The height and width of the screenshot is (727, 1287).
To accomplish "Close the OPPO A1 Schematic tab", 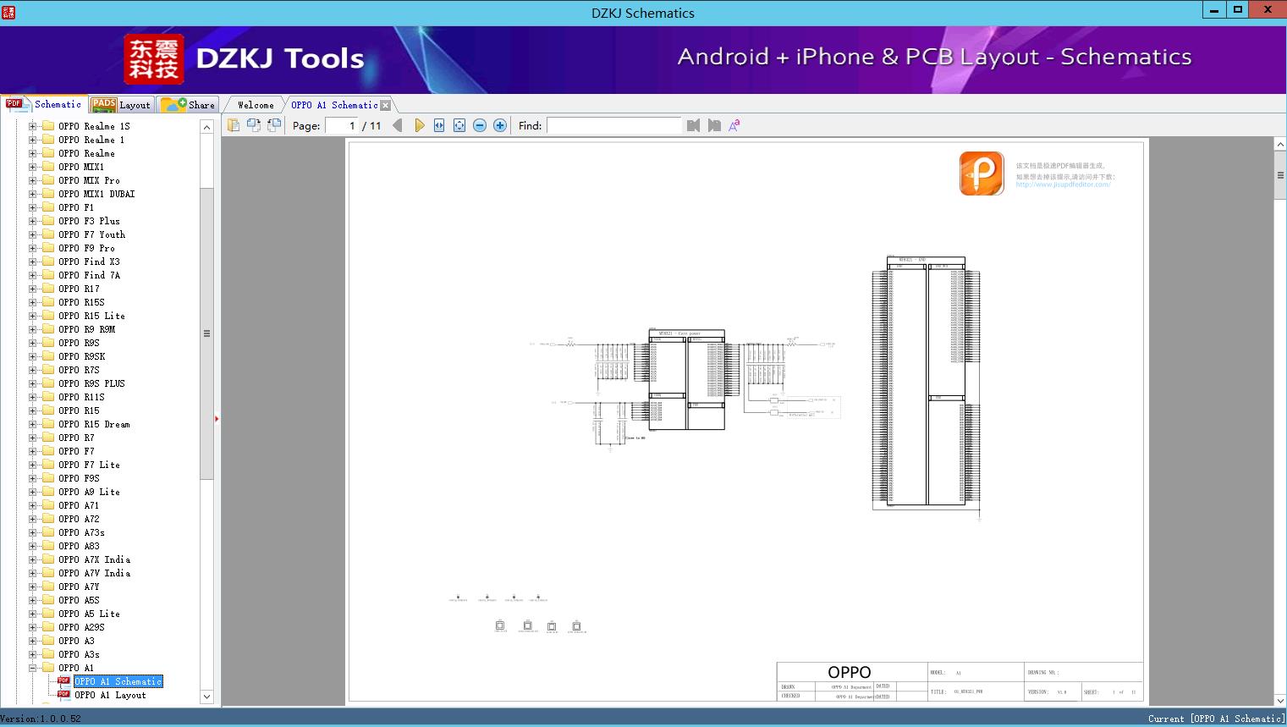I will pyautogui.click(x=386, y=106).
